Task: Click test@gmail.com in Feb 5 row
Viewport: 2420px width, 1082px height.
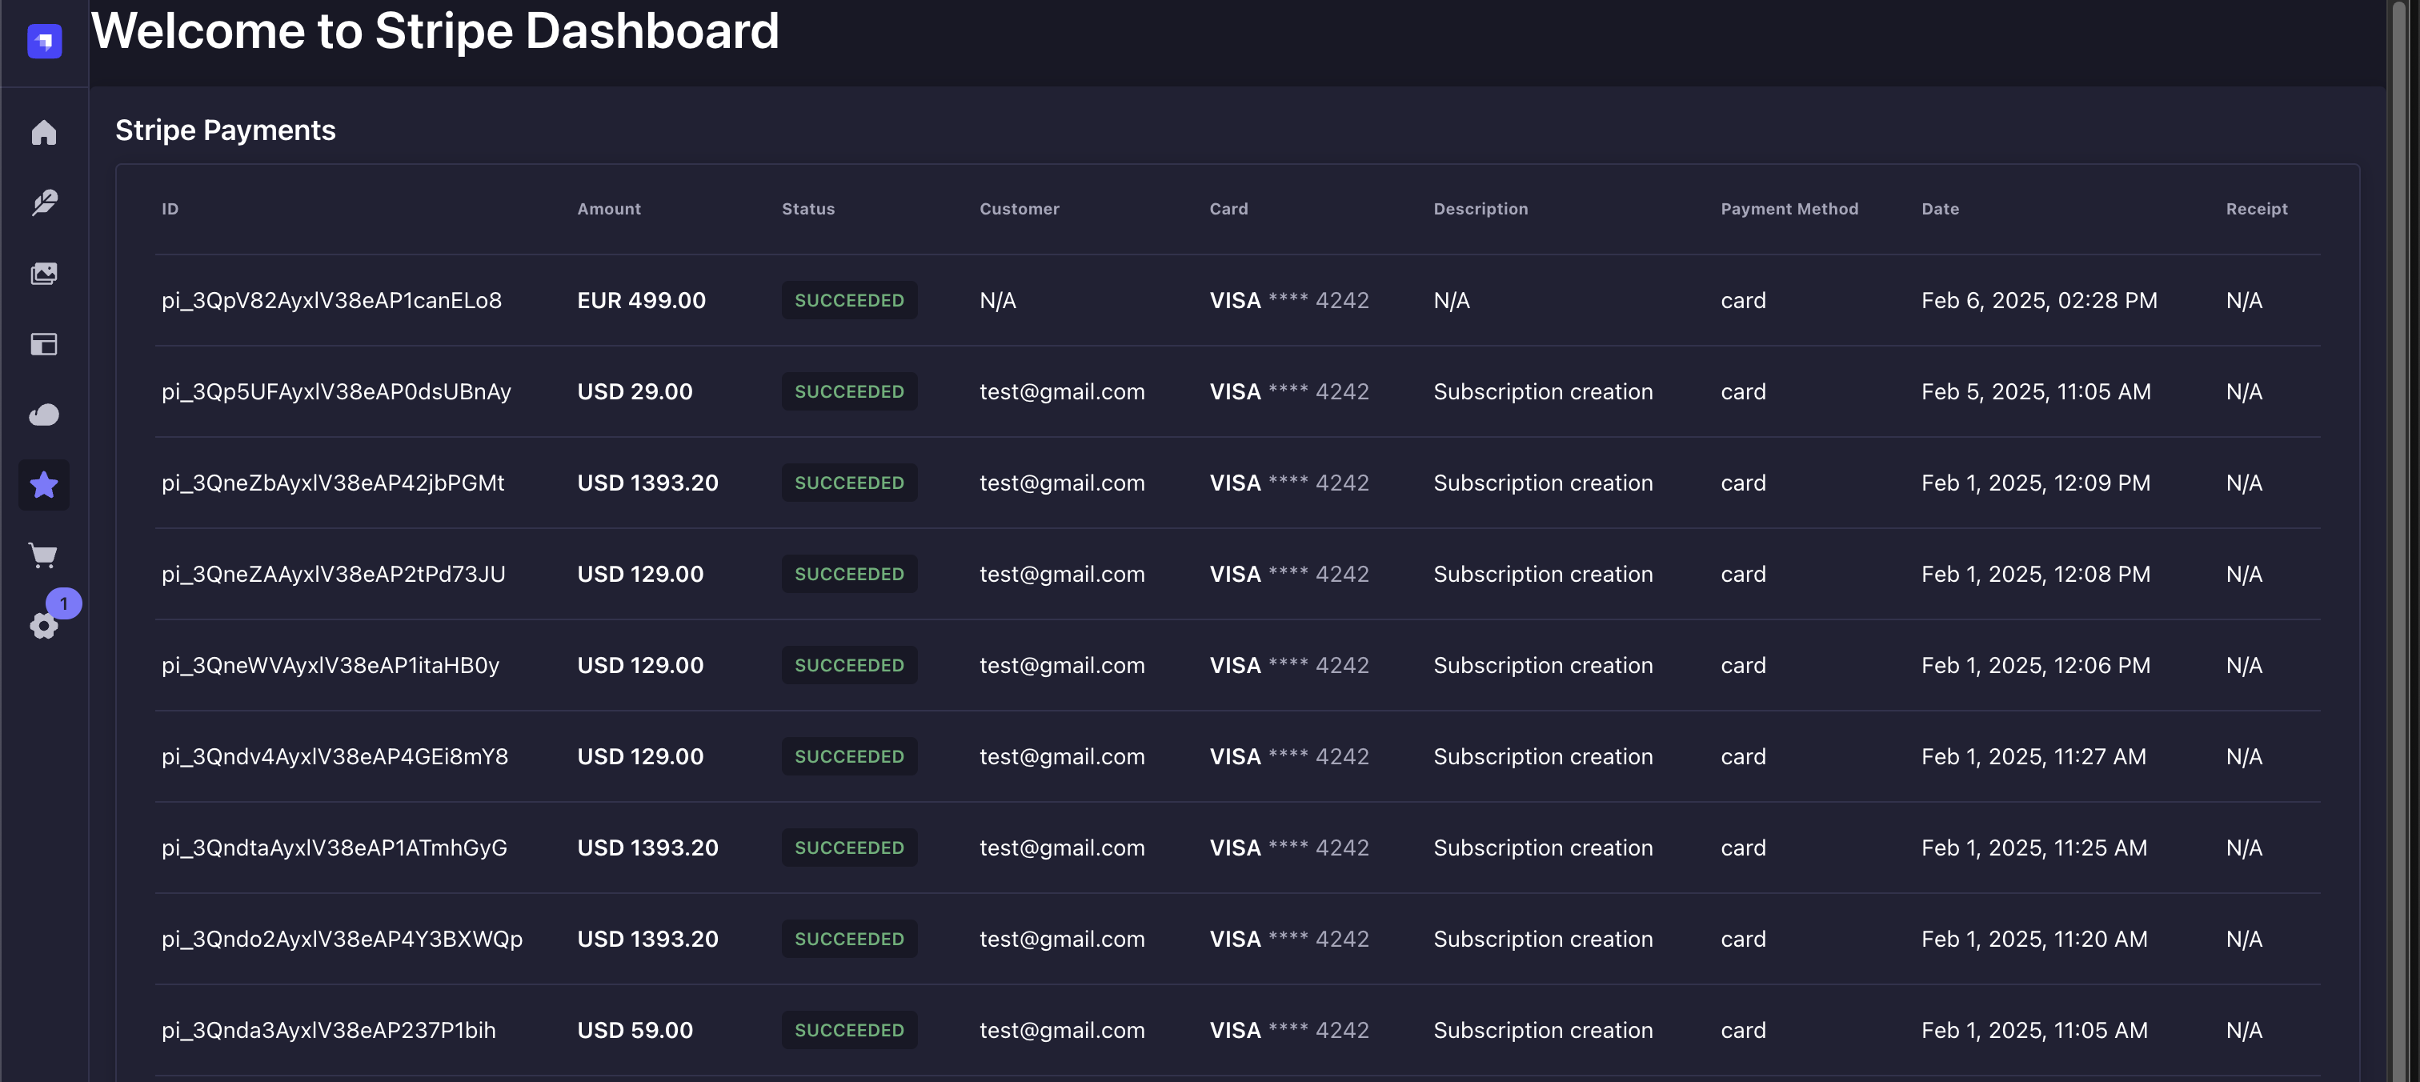Action: click(x=1063, y=391)
